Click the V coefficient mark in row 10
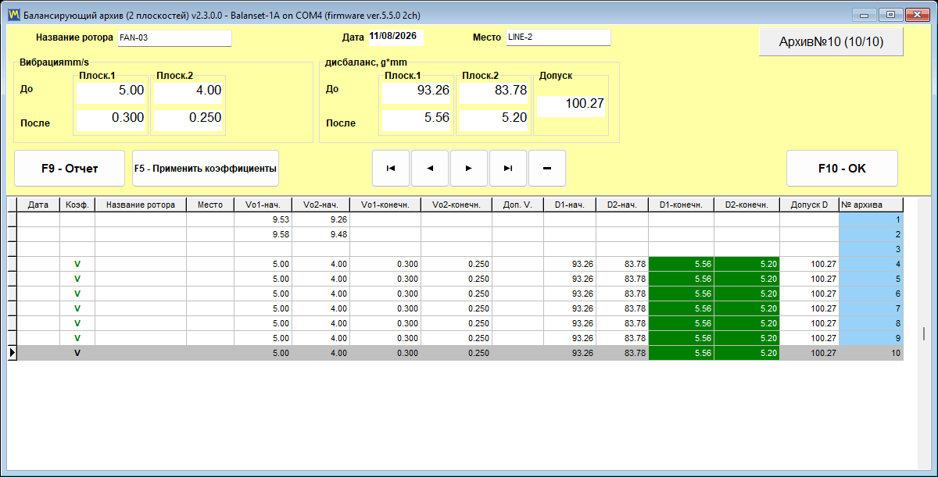 coord(77,353)
